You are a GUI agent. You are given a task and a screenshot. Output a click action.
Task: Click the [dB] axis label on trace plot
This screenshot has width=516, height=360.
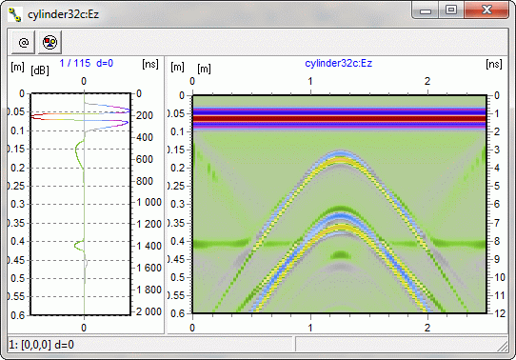(40, 70)
